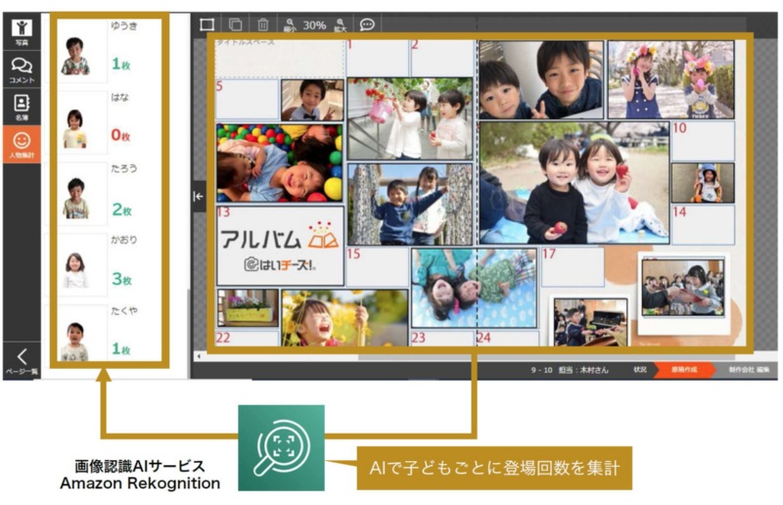Click the 制作会社 編集 status step
The width and height of the screenshot is (783, 505).
click(x=748, y=370)
